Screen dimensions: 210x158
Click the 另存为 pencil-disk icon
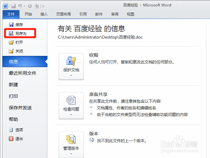(11, 33)
